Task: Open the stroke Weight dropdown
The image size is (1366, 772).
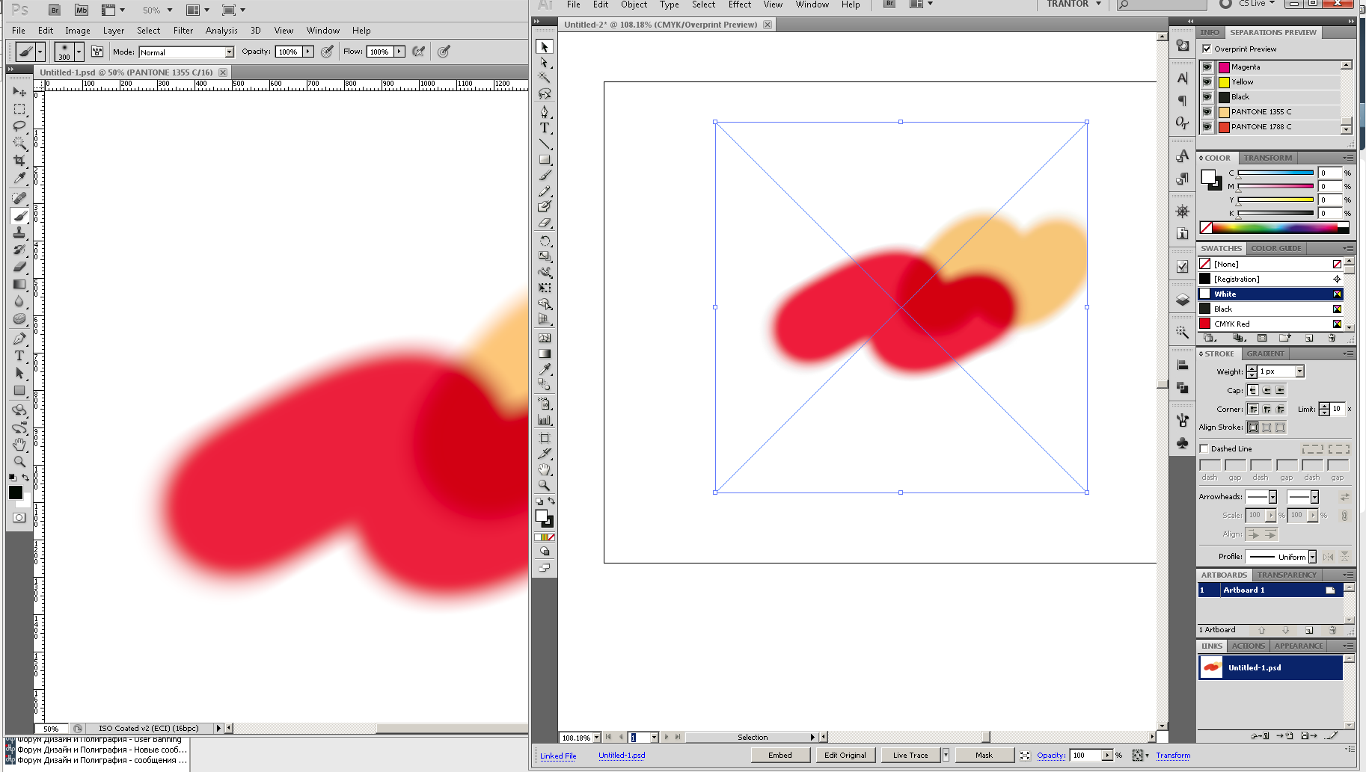Action: coord(1299,371)
